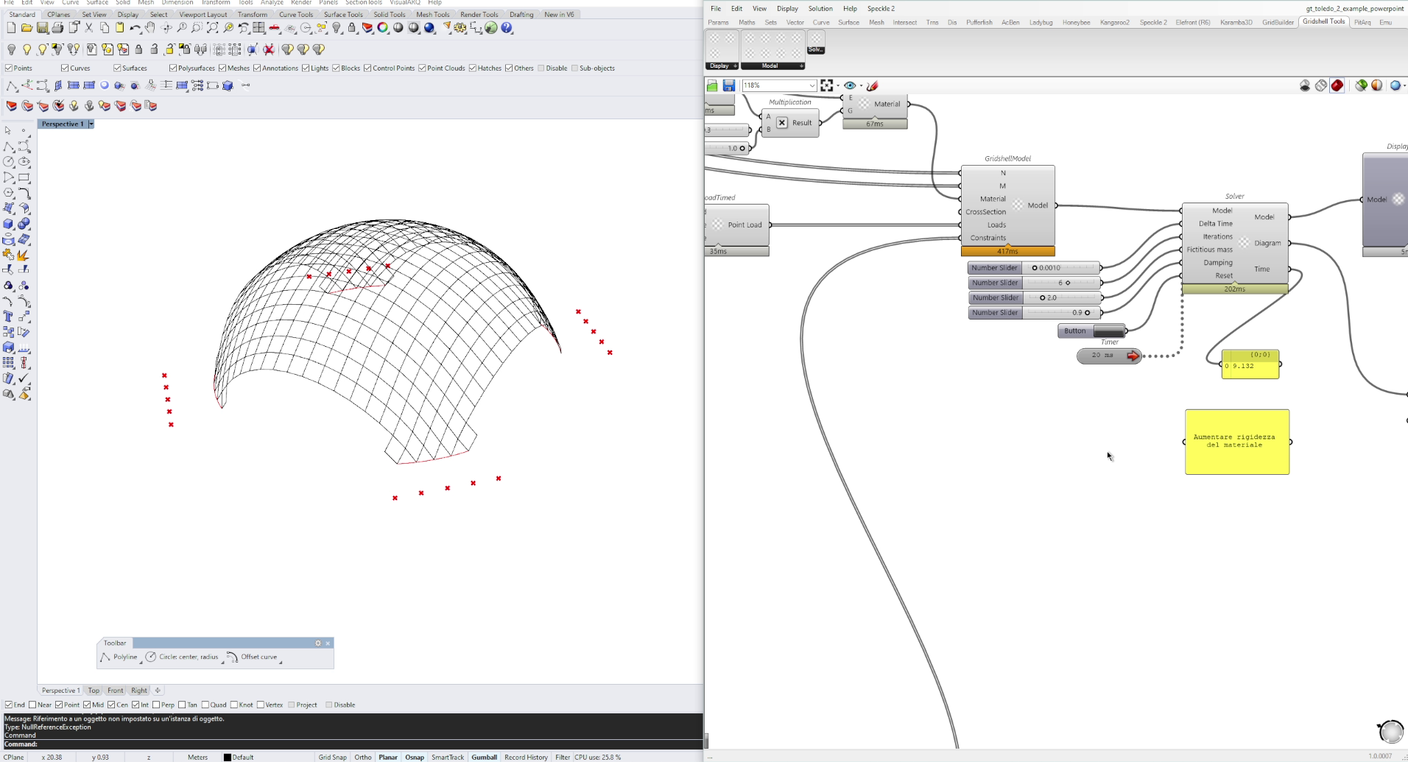Switch to the Curve Tools toolbar tab
This screenshot has width=1408, height=762.
coord(295,14)
